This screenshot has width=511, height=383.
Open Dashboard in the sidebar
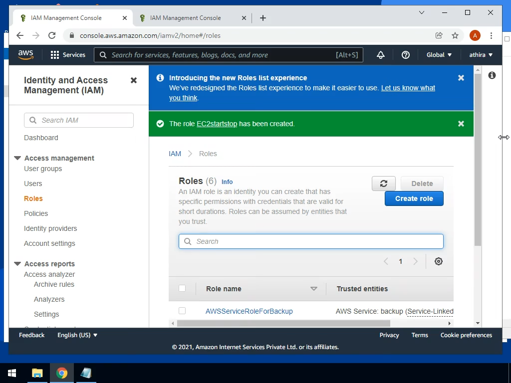tap(41, 138)
